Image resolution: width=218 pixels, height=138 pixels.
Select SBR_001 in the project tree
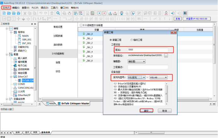27,40
